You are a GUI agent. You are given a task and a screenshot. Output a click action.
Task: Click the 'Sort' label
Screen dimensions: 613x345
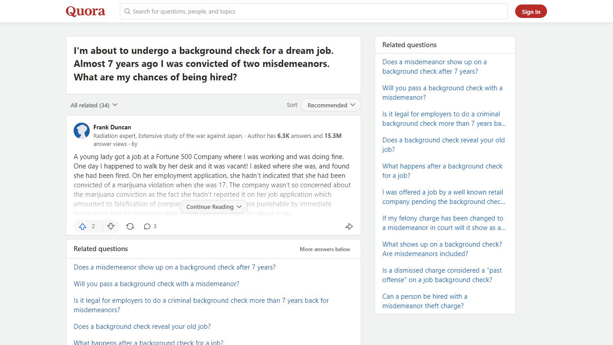[292, 105]
